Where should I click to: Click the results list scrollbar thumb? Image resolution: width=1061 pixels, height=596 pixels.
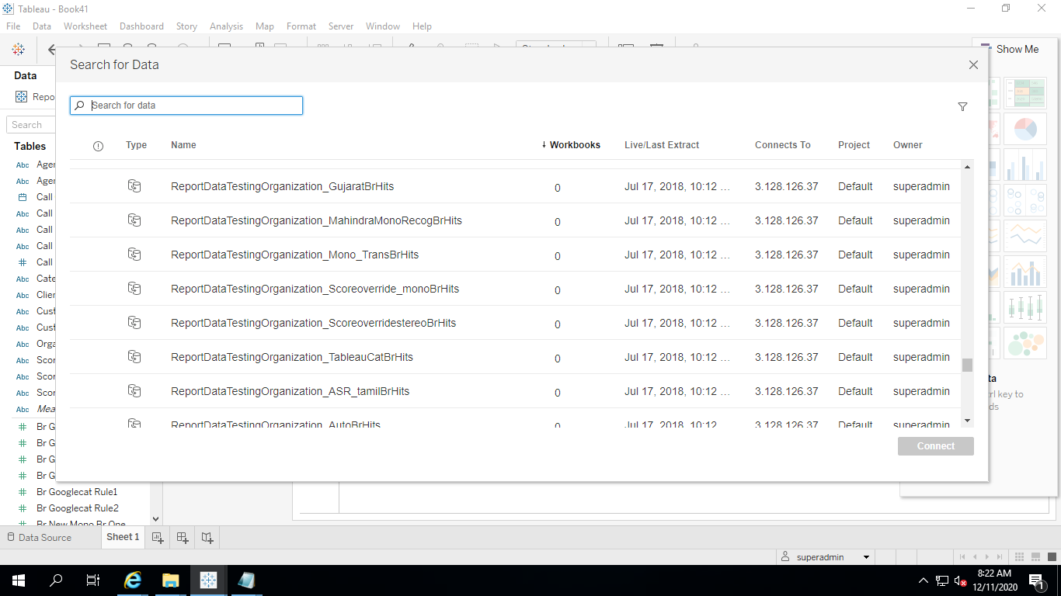click(x=967, y=365)
